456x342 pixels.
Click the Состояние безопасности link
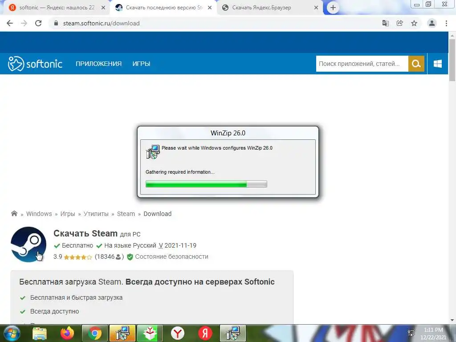(x=171, y=257)
